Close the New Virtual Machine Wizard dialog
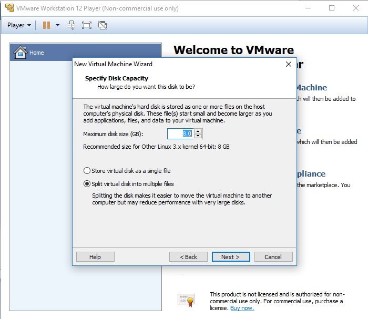 click(288, 64)
